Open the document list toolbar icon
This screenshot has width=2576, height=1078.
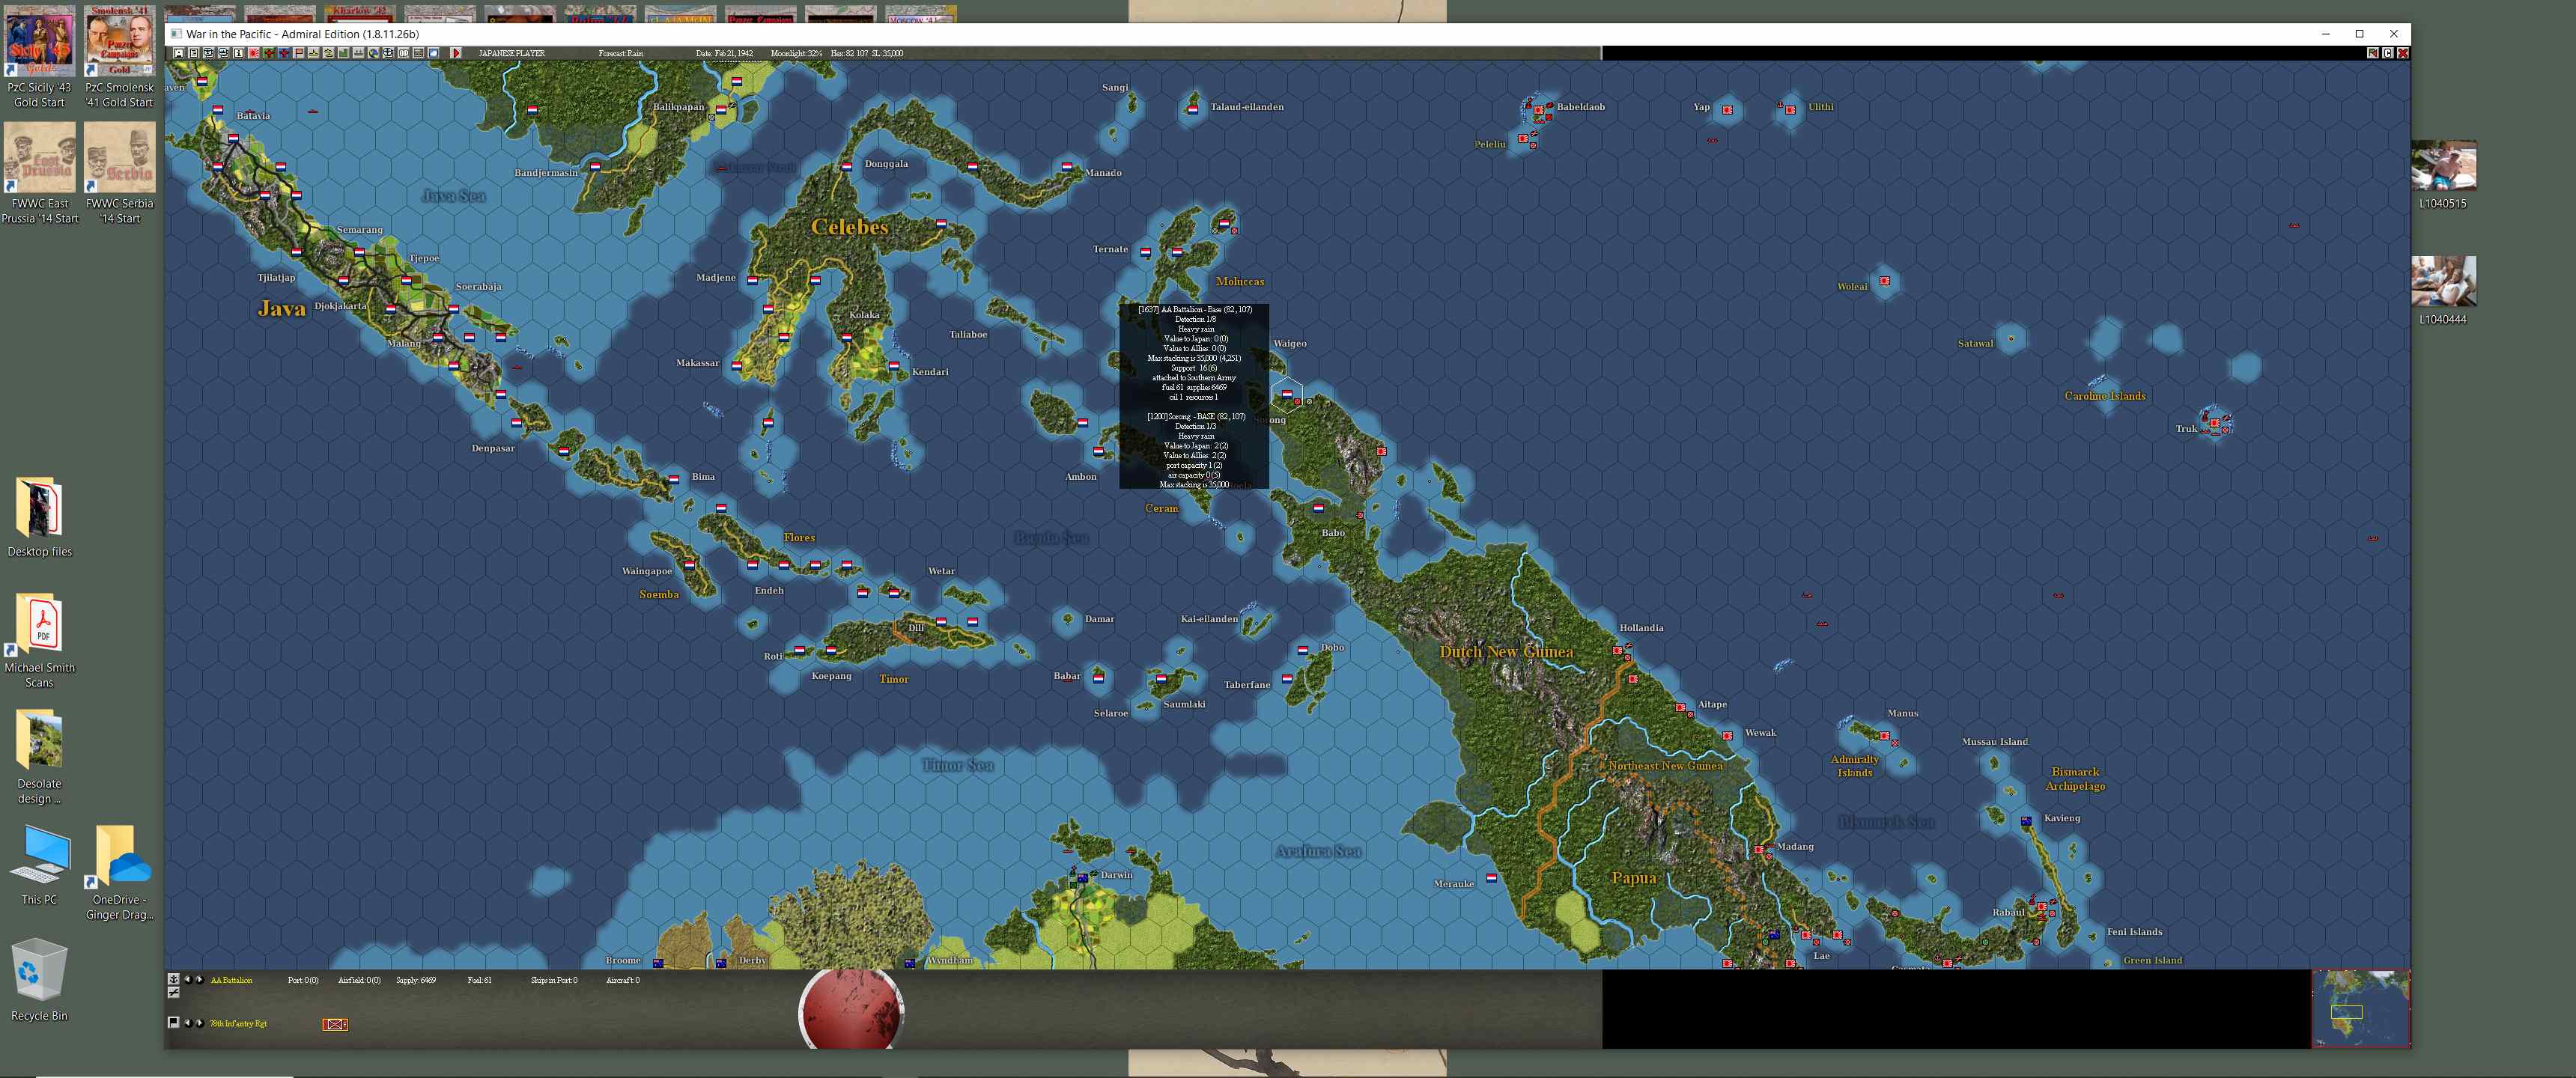click(x=194, y=53)
